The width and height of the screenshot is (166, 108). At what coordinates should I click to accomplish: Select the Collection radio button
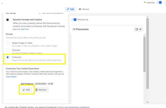coord(8,57)
